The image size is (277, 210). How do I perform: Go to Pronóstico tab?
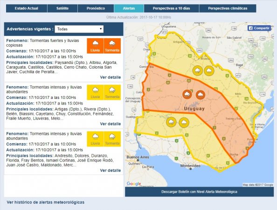click(x=96, y=8)
